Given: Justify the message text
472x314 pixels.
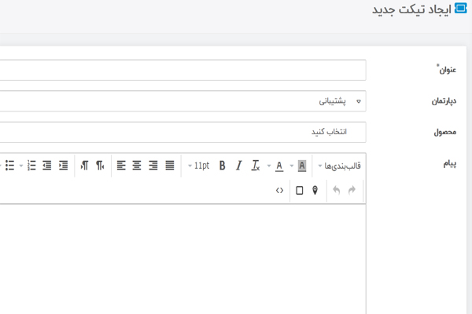Looking at the screenshot, I should point(170,166).
